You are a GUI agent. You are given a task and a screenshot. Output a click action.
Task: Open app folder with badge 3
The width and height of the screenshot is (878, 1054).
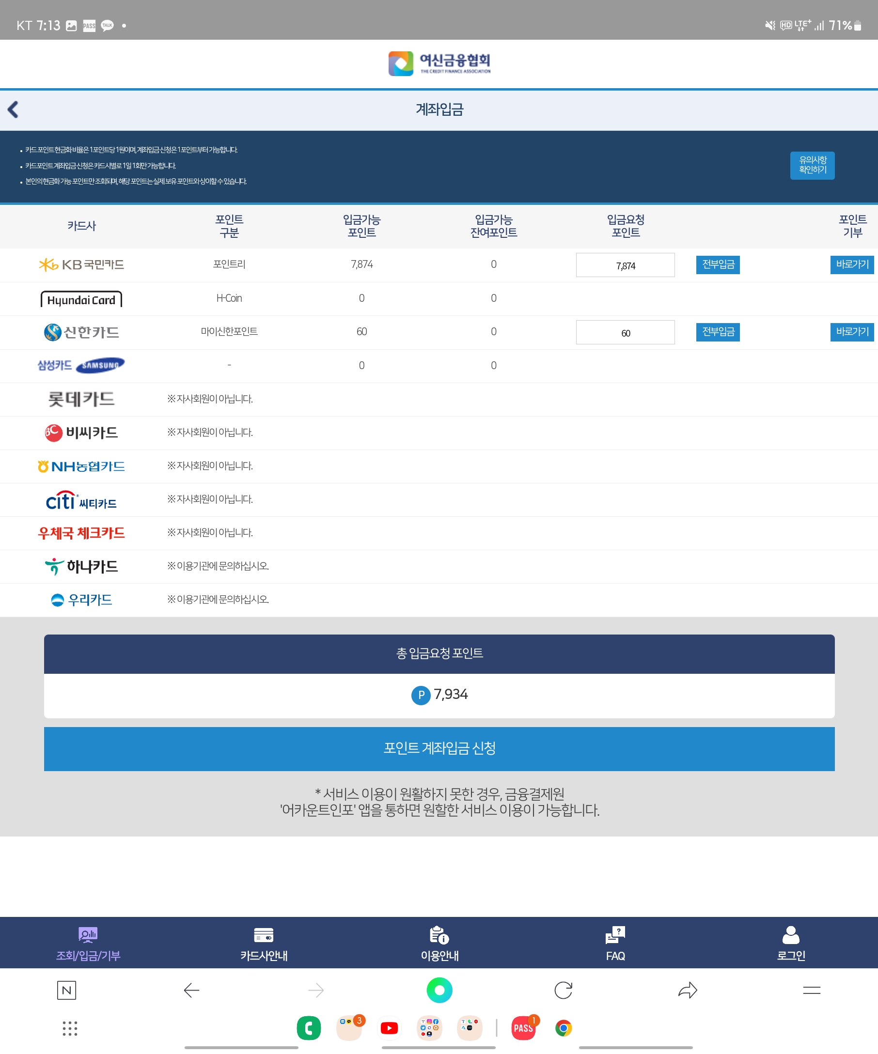pyautogui.click(x=349, y=1028)
